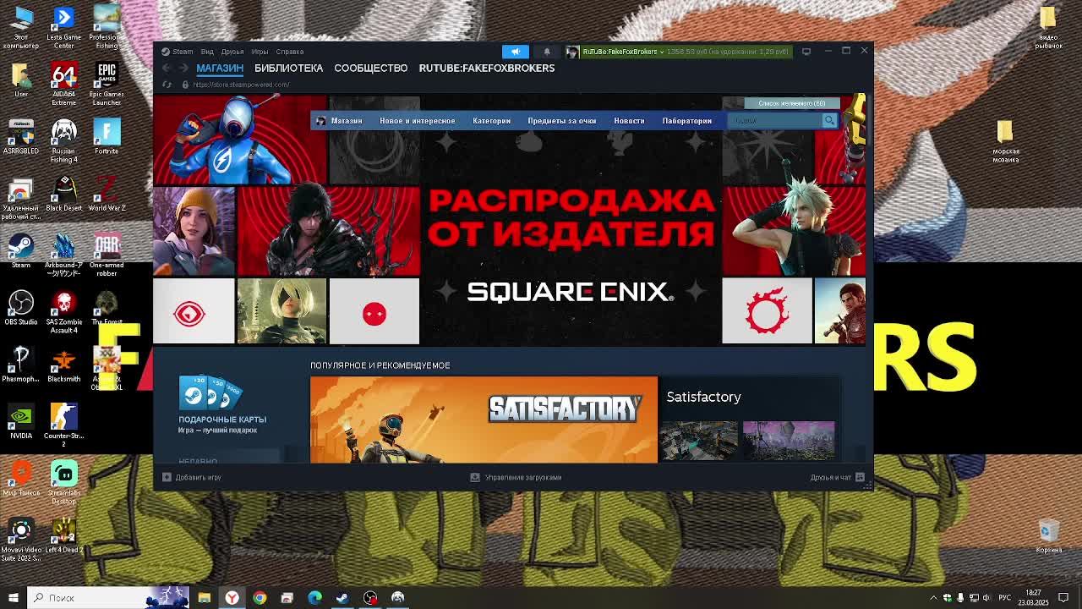Switch Steam to Big Picture mode
Screen dimensions: 1082x609
tap(806, 52)
